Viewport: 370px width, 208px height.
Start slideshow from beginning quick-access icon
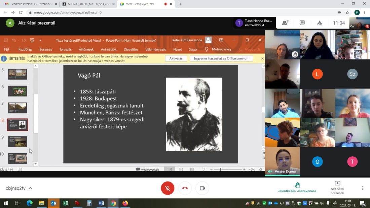click(x=32, y=40)
